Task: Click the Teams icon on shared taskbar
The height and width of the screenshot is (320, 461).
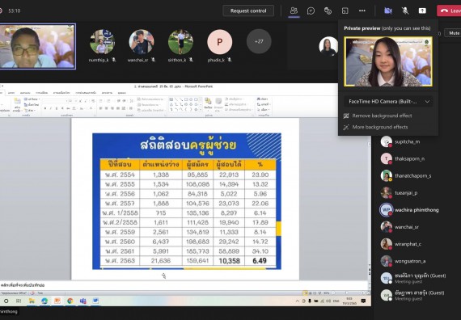Action: point(83,301)
